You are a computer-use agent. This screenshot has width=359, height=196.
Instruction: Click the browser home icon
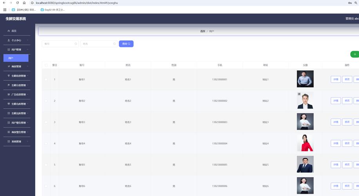coord(24,3)
